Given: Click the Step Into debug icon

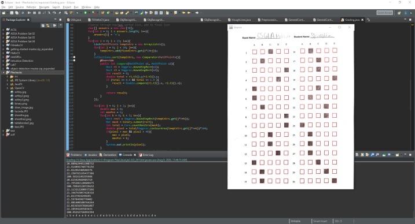Looking at the screenshot, I should pyautogui.click(x=49, y=13).
